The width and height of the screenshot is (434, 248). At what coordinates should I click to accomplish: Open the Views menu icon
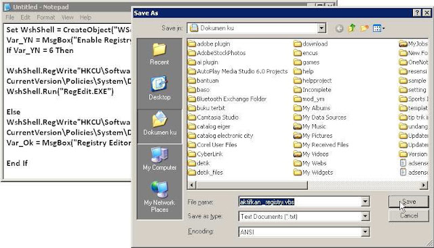[x=378, y=28]
